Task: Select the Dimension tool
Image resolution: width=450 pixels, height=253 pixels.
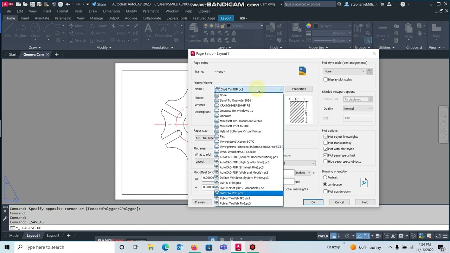Action: 163,31
